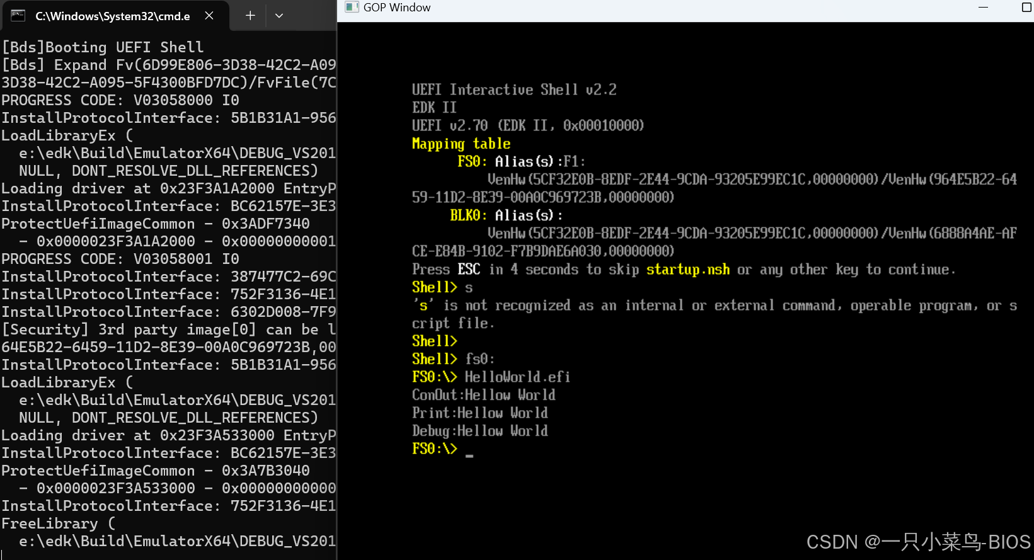The width and height of the screenshot is (1034, 560).
Task: Click the 'Debug:Hellow World' output line
Action: (x=480, y=431)
